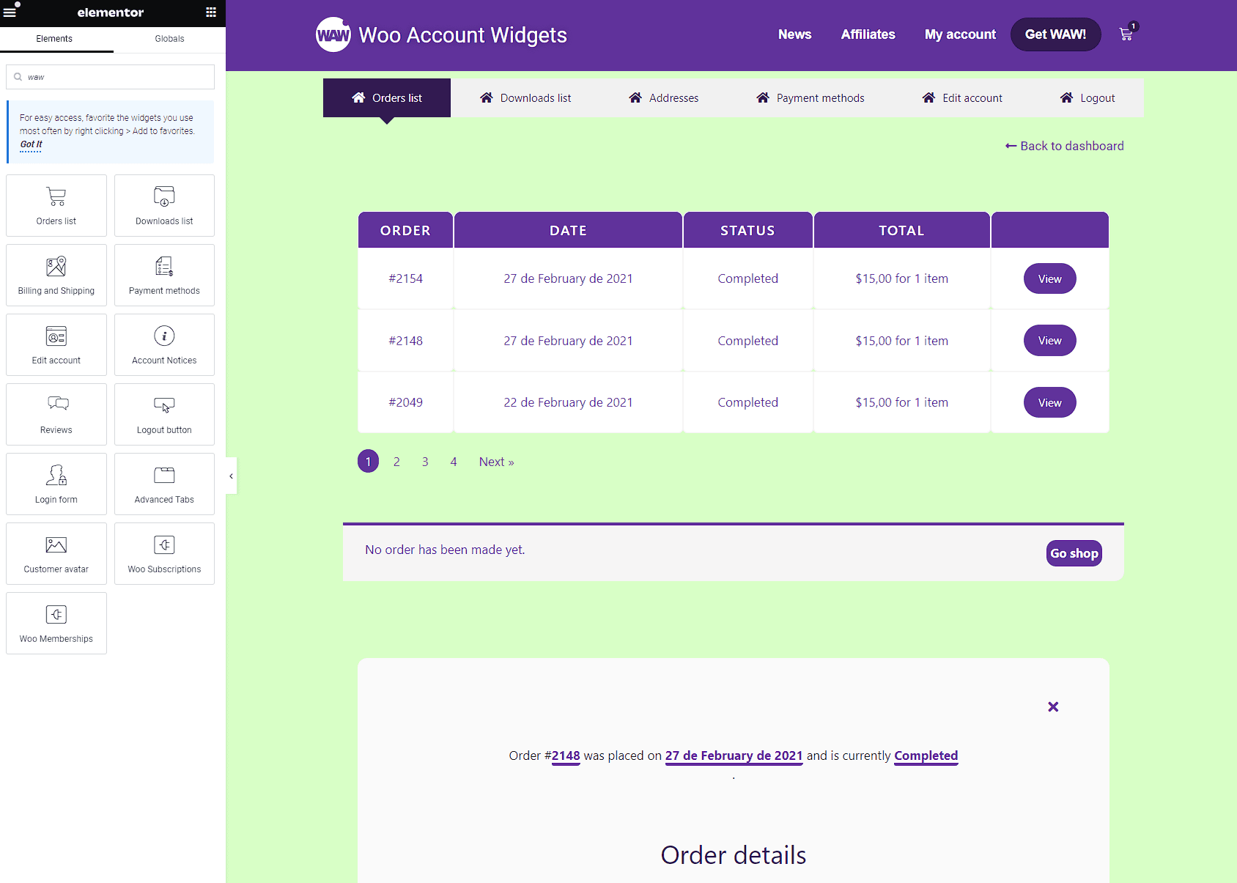Switch to the Elements tab
1237x883 pixels.
[x=54, y=39]
